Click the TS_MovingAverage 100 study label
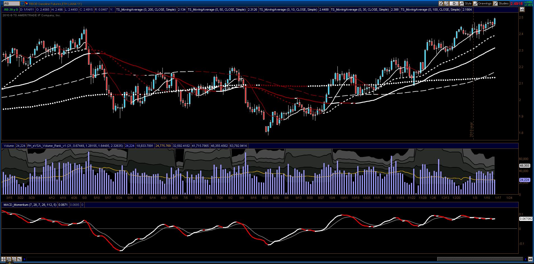This screenshot has height=264, width=534. (x=431, y=10)
